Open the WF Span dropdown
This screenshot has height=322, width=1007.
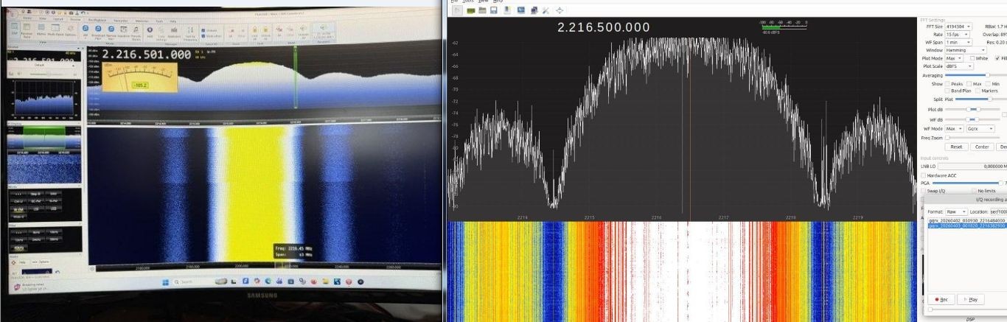click(x=958, y=42)
